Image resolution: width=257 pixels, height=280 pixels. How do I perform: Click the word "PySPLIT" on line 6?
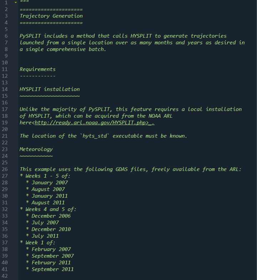point(30,36)
